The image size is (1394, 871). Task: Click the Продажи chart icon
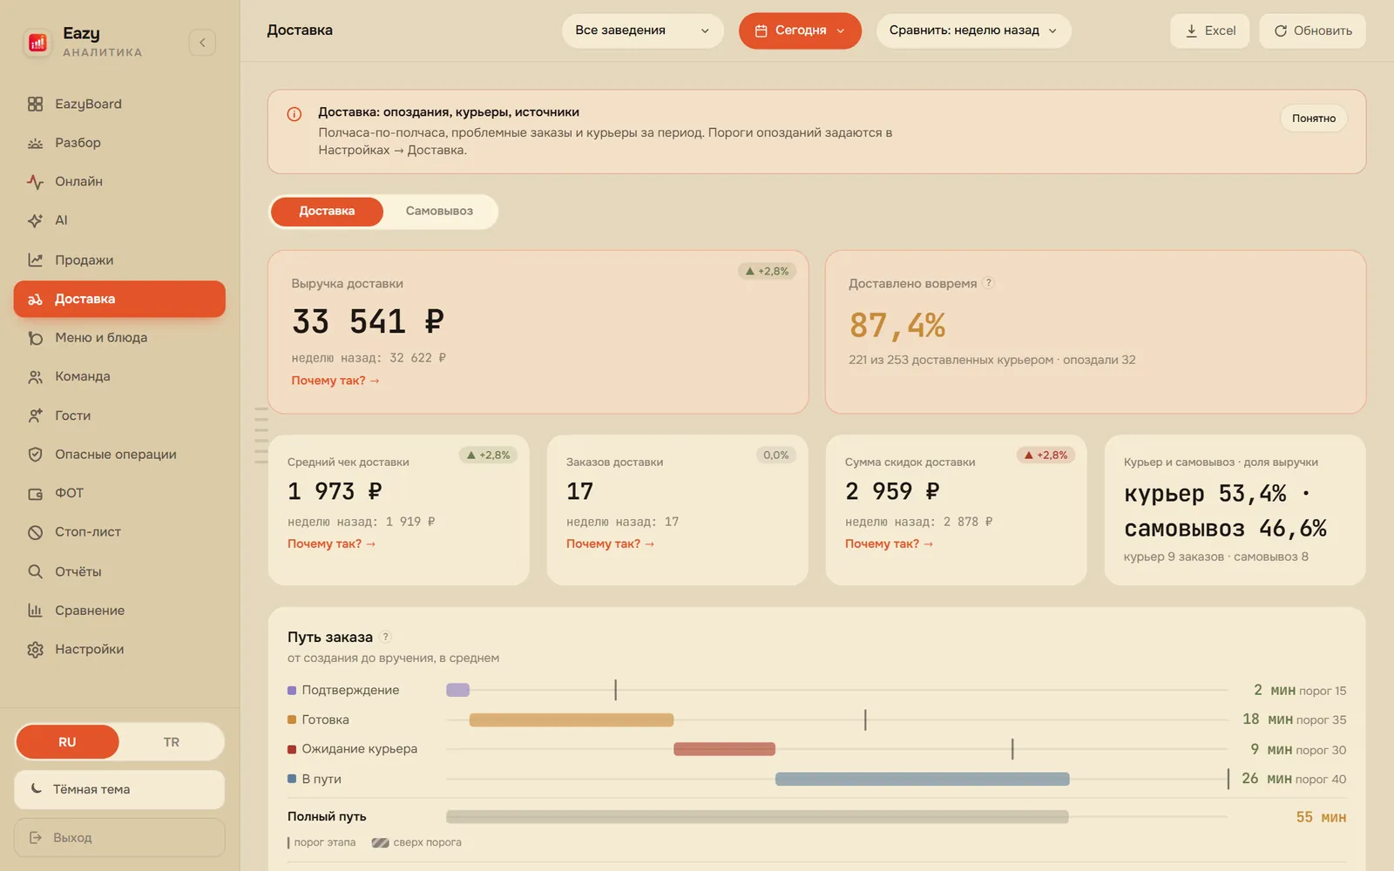pos(35,260)
